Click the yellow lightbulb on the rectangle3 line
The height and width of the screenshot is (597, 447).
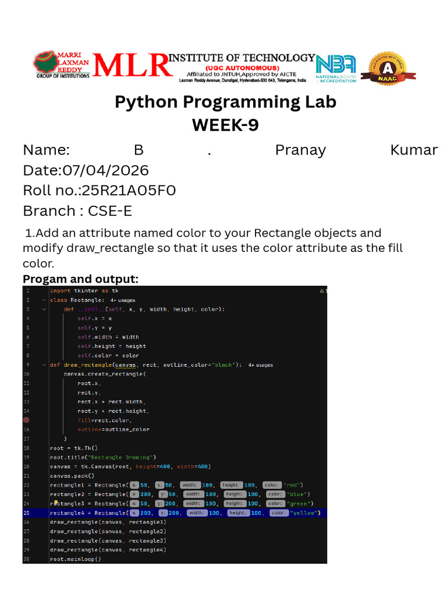(x=56, y=502)
